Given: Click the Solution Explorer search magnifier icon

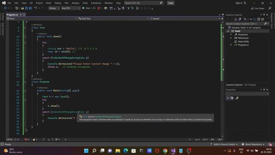Looking at the screenshot, I should 266,24.
